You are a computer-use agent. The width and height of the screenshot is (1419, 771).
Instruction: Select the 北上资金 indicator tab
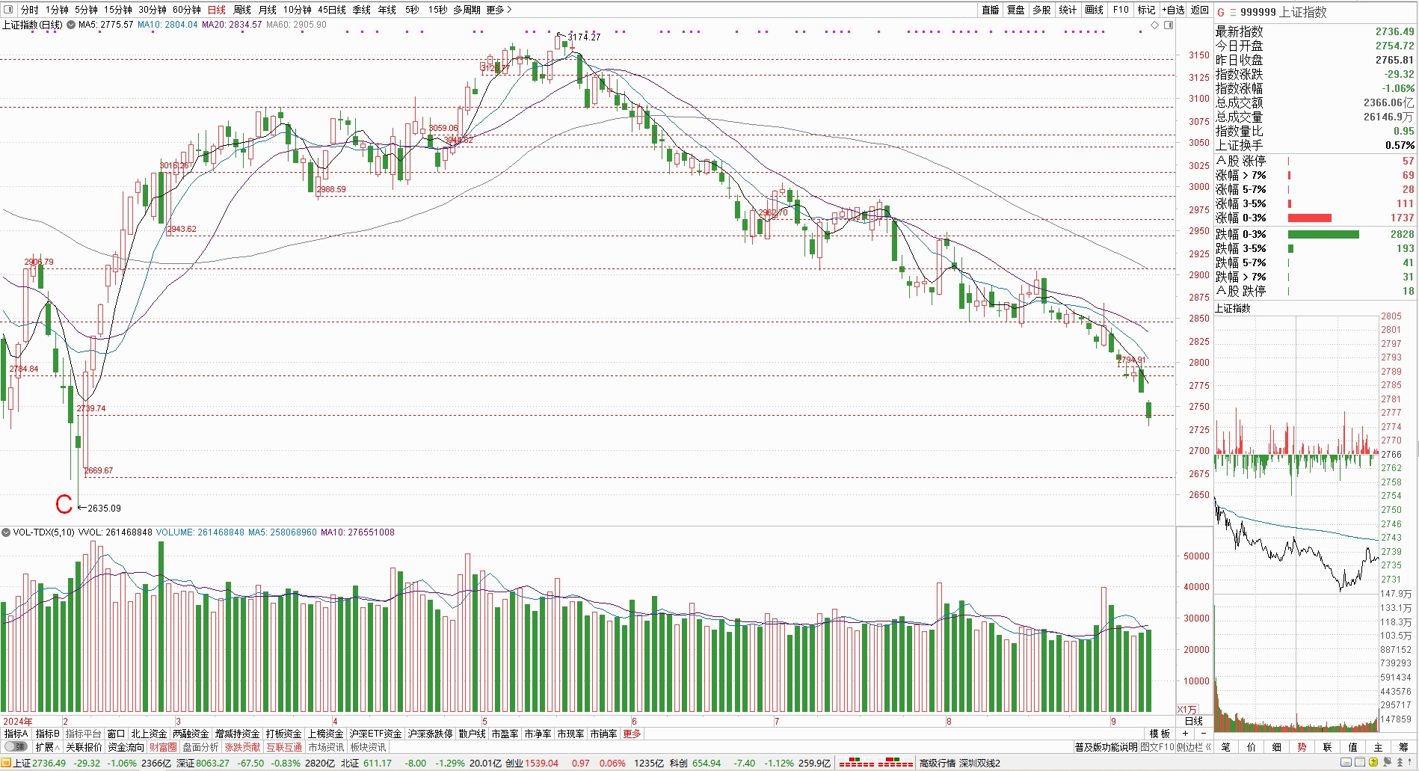[149, 734]
